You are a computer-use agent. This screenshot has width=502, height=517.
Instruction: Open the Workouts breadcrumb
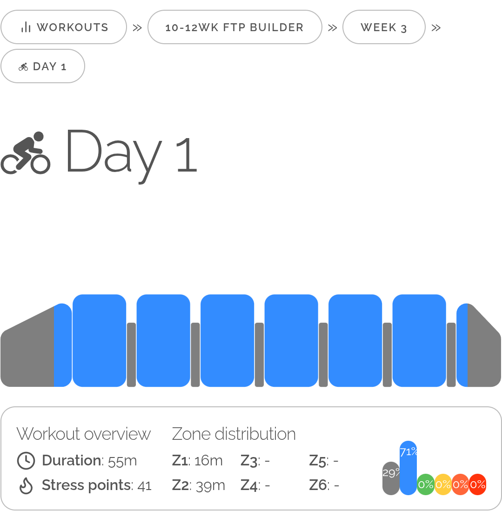[64, 27]
